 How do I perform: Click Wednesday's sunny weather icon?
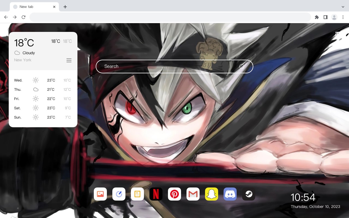[36, 80]
